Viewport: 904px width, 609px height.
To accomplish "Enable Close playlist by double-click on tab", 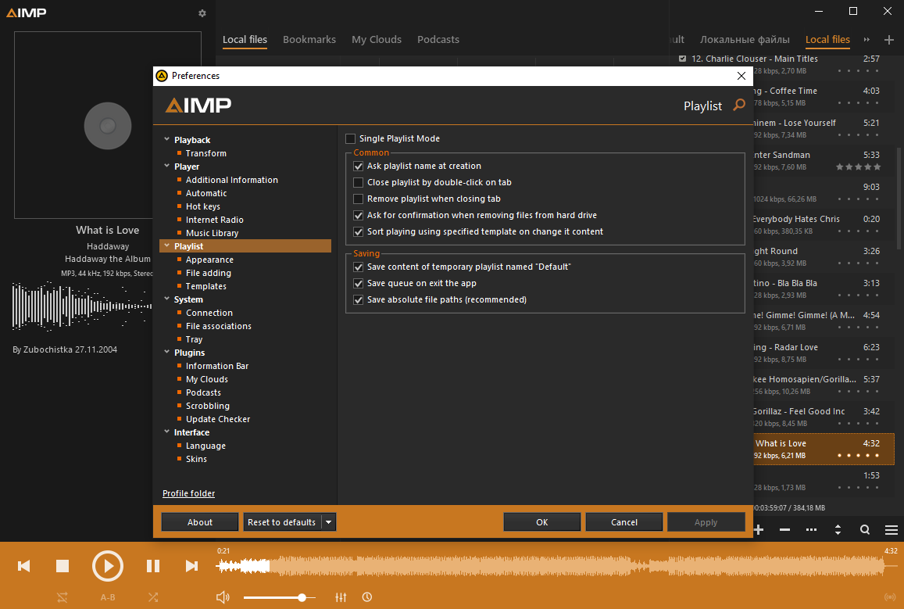I will pyautogui.click(x=358, y=182).
